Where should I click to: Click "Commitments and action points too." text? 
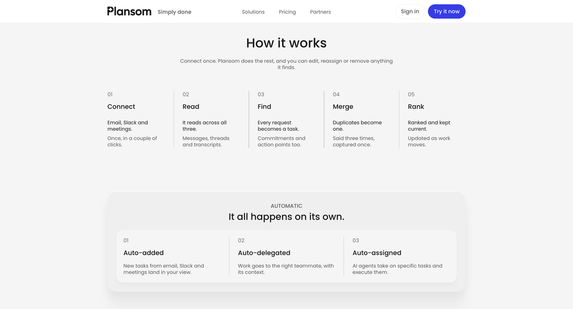click(281, 141)
